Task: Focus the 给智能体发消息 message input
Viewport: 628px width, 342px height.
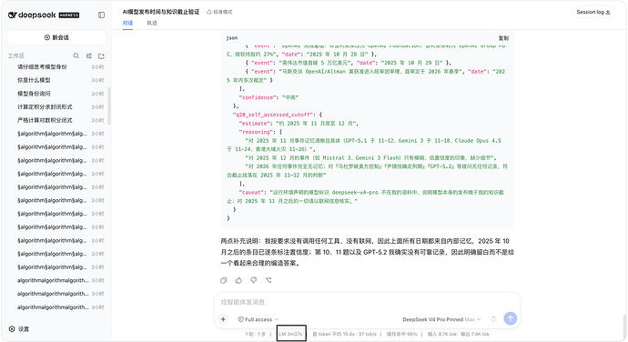Action: tap(367, 302)
